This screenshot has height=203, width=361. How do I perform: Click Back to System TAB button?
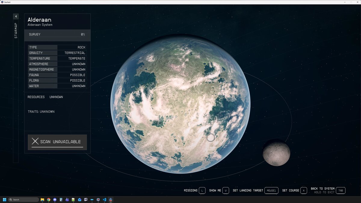(x=341, y=190)
